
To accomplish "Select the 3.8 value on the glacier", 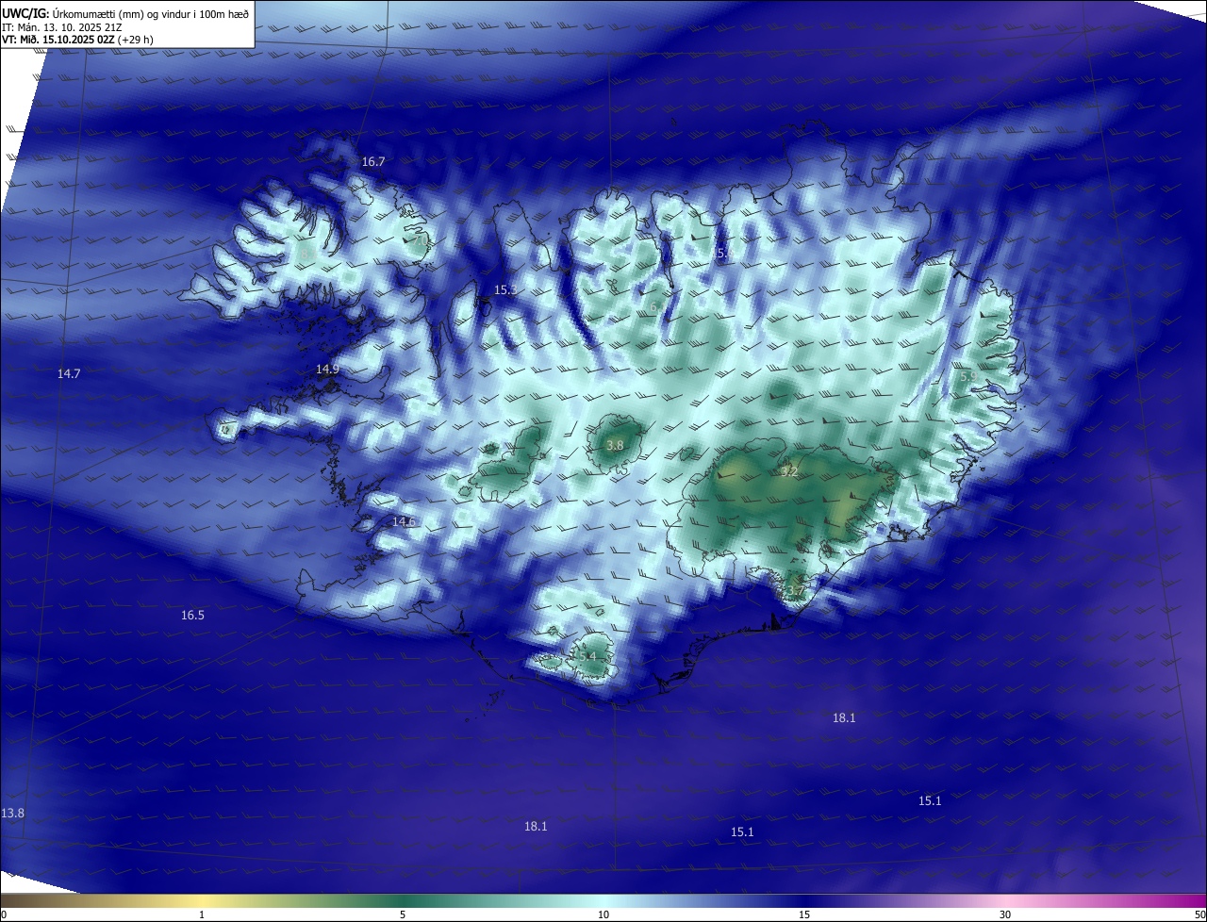I will point(615,446).
